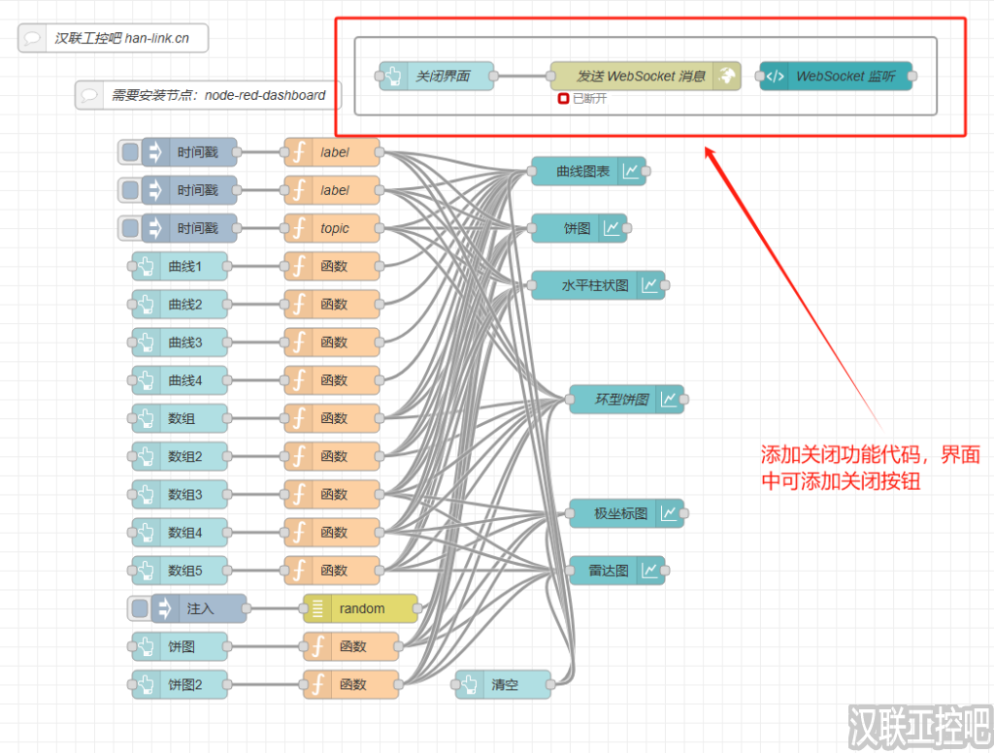This screenshot has height=753, width=994.
Task: Click the hand icon on 清空 button node
Action: pos(470,685)
